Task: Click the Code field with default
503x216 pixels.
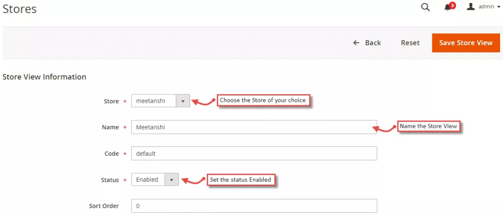Action: [x=253, y=153]
